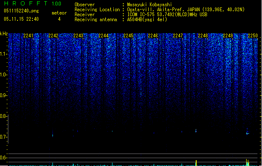Click the Receiving antenna field label

[96, 20]
